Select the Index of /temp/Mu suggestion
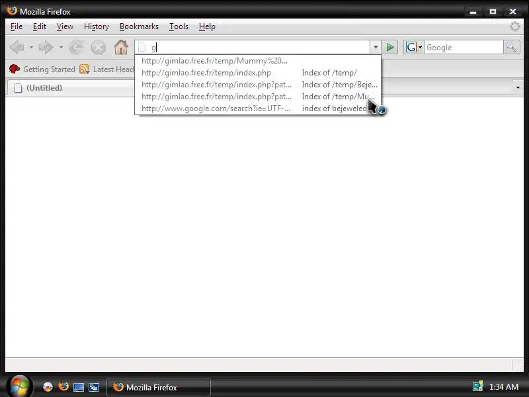Image resolution: width=529 pixels, height=397 pixels. coord(258,96)
